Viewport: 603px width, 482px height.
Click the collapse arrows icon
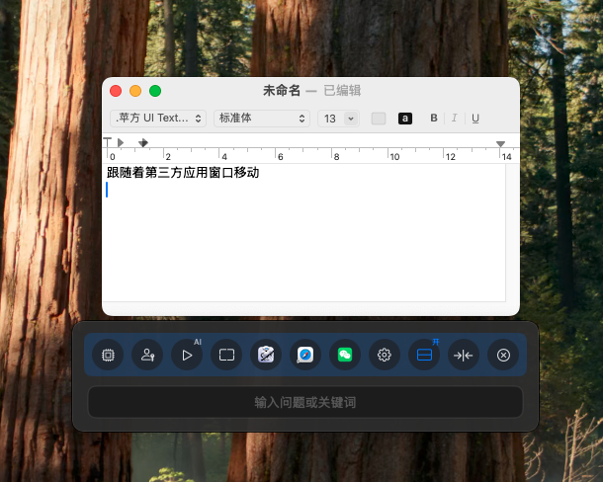[x=463, y=355]
